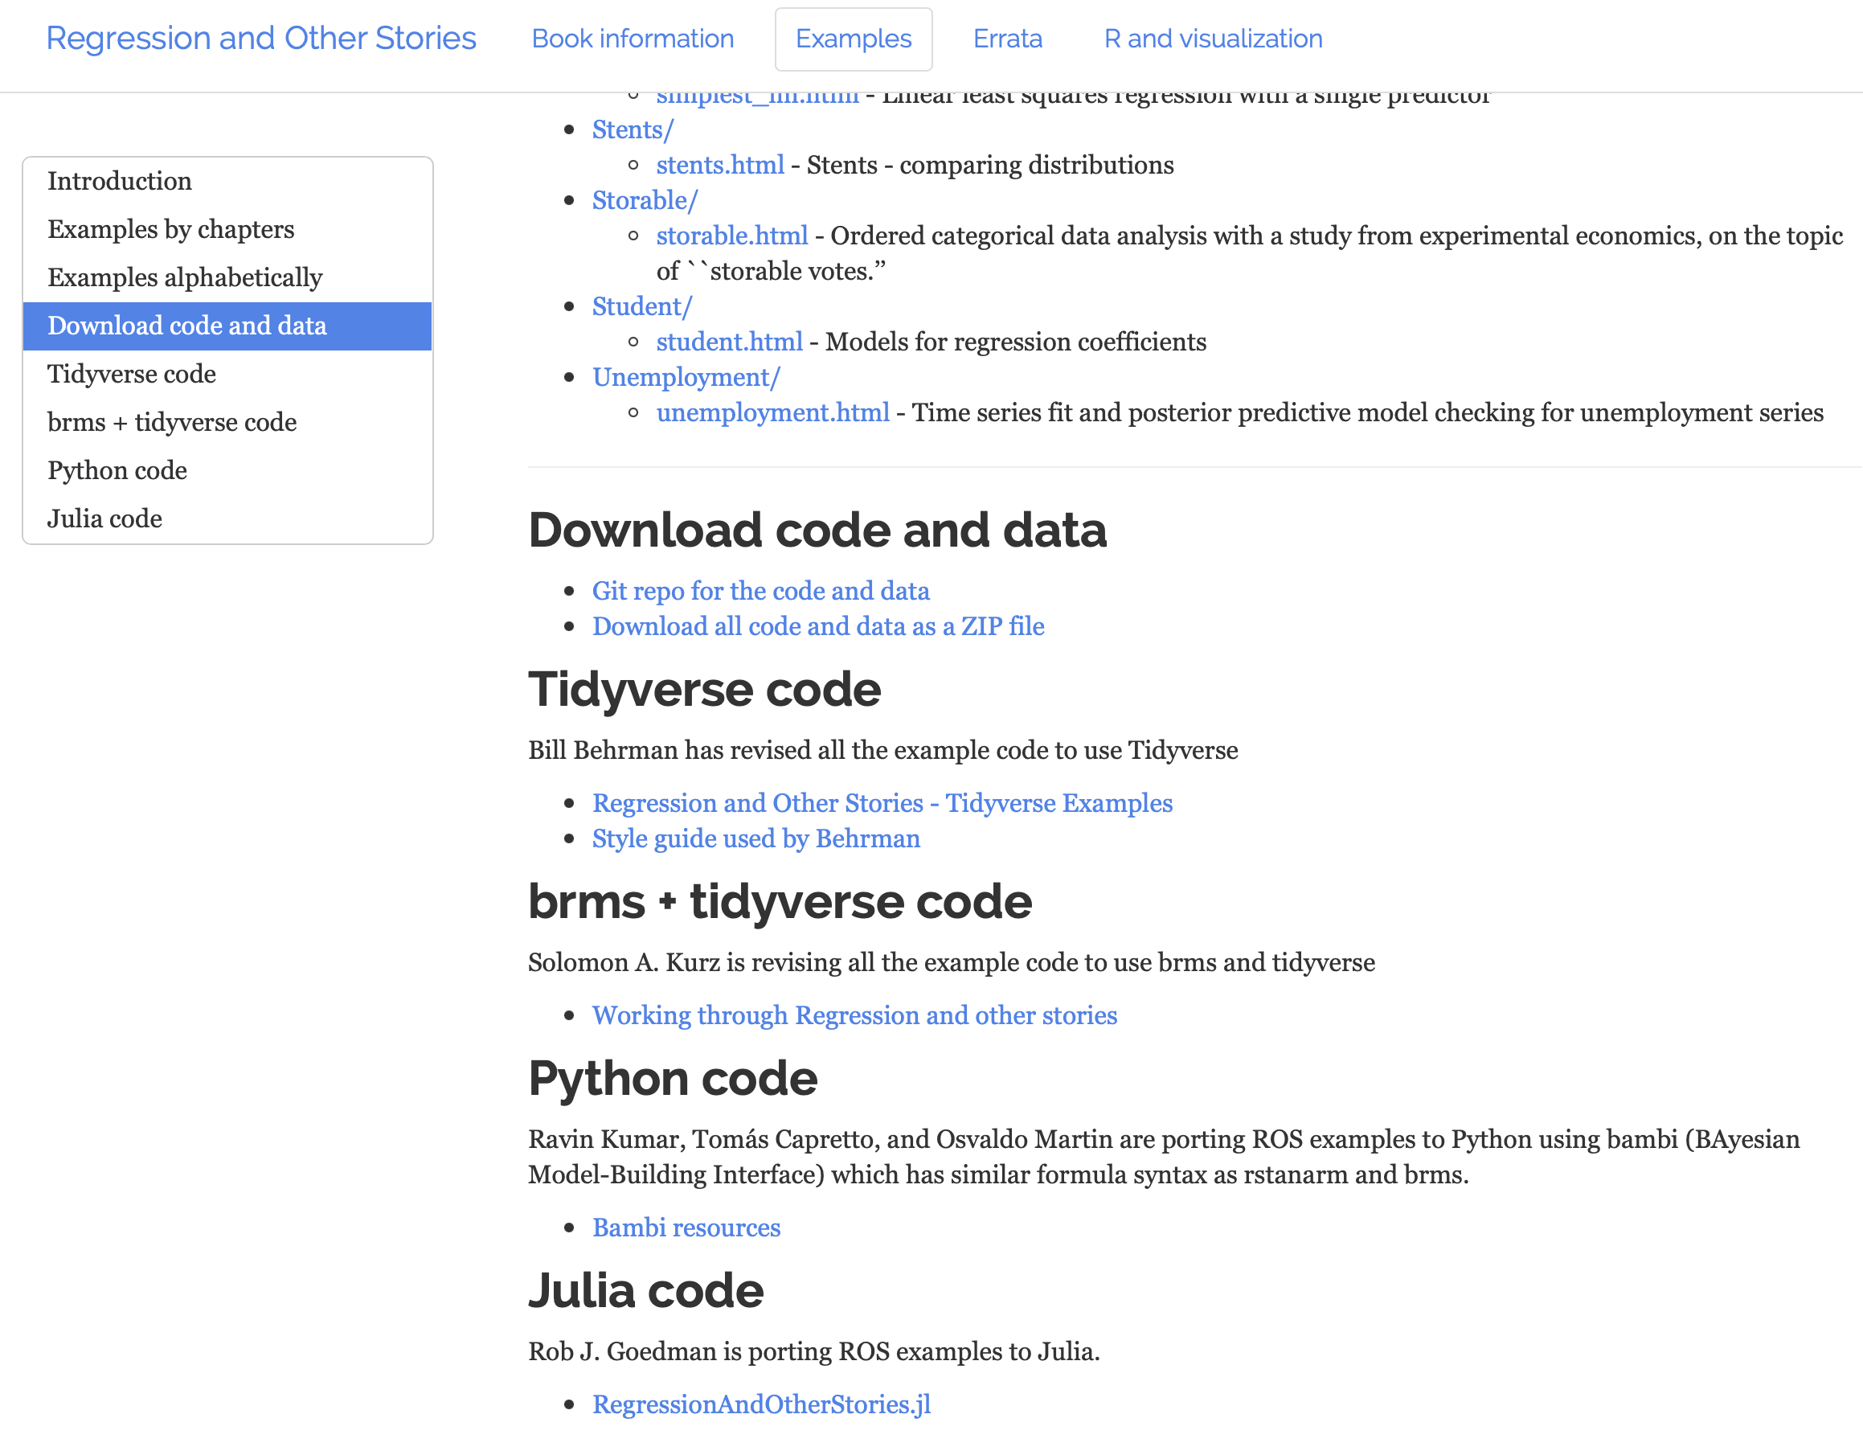Open Bambi resources link
The image size is (1863, 1447).
[686, 1228]
